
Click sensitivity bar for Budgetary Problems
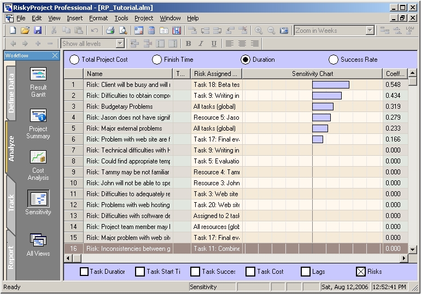(323, 107)
